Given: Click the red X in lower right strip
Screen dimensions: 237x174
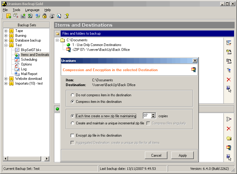Looking at the screenshot, I should (x=229, y=129).
